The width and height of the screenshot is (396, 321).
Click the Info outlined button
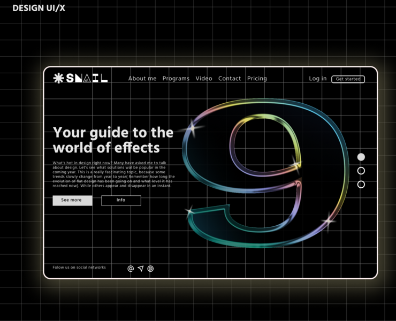pyautogui.click(x=121, y=200)
